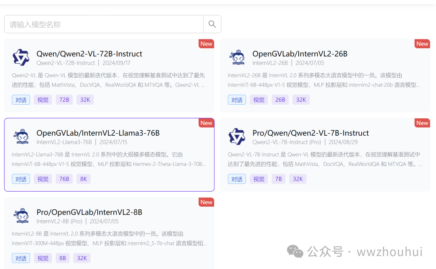This screenshot has height=269, width=436.
Task: Click the Qwen logo on Qwen2-VL-7B-Instruct card
Action: [x=237, y=137]
